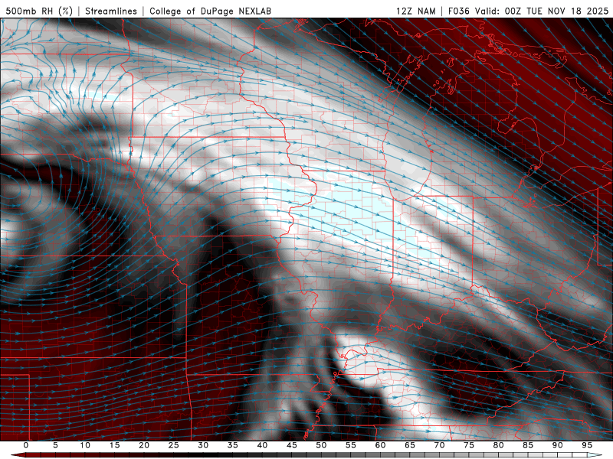Click the "30" colorbar scale label
This screenshot has height=459, width=613.
click(203, 445)
